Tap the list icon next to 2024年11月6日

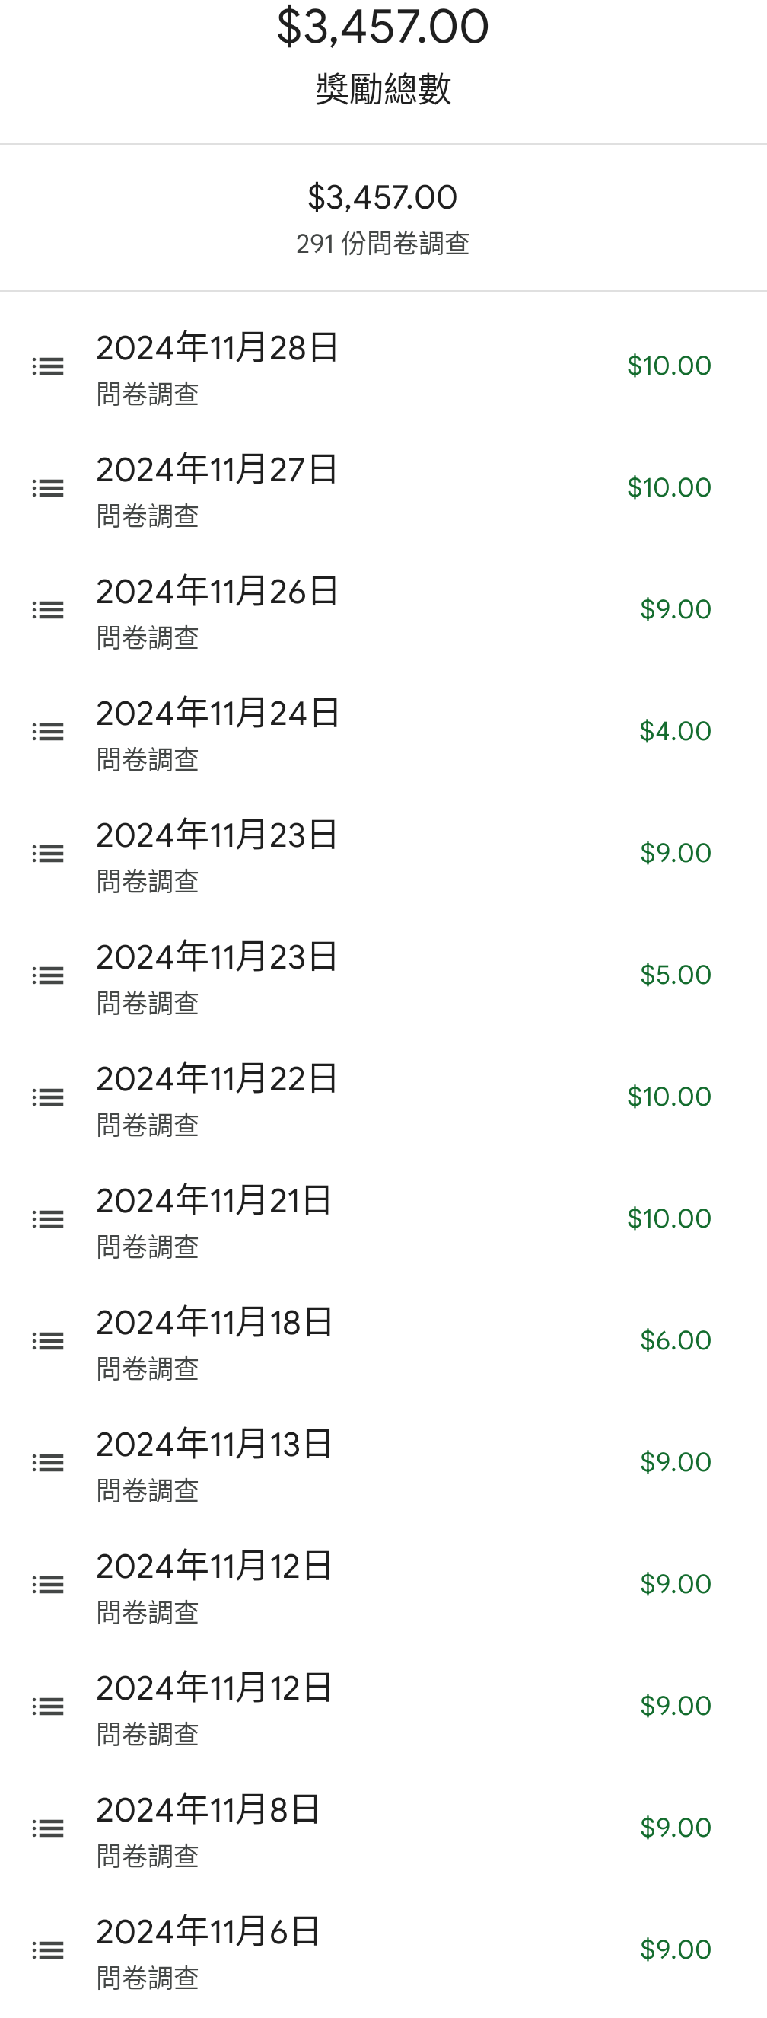point(48,1951)
